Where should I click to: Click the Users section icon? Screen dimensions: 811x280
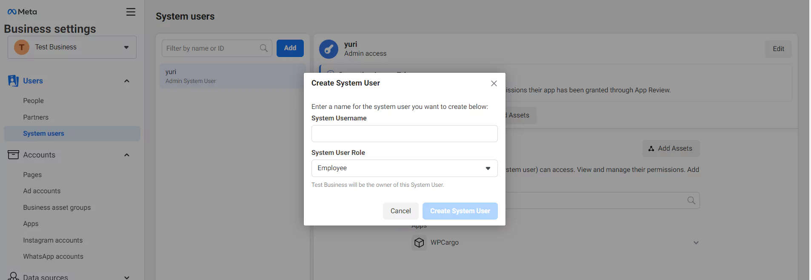[x=13, y=81]
